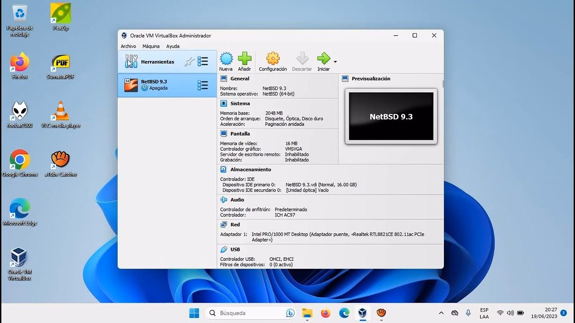Open Configuración gear icon
Screen dimensions: 575x323
pos(273,59)
